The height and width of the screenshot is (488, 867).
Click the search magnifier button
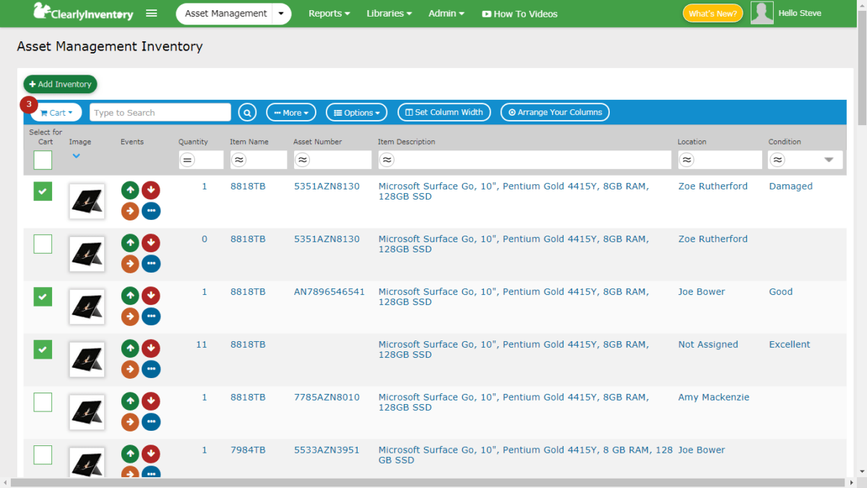(247, 113)
